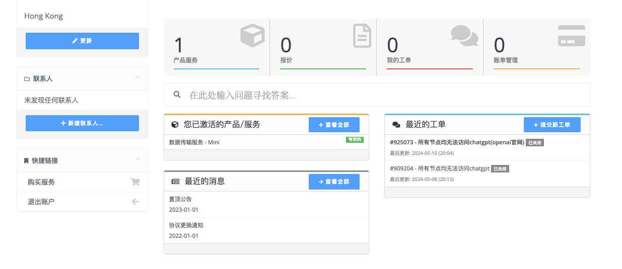The width and height of the screenshot is (622, 269).
Task: Click the chat bubbles icon in 我的工单 tile
Action: [464, 36]
